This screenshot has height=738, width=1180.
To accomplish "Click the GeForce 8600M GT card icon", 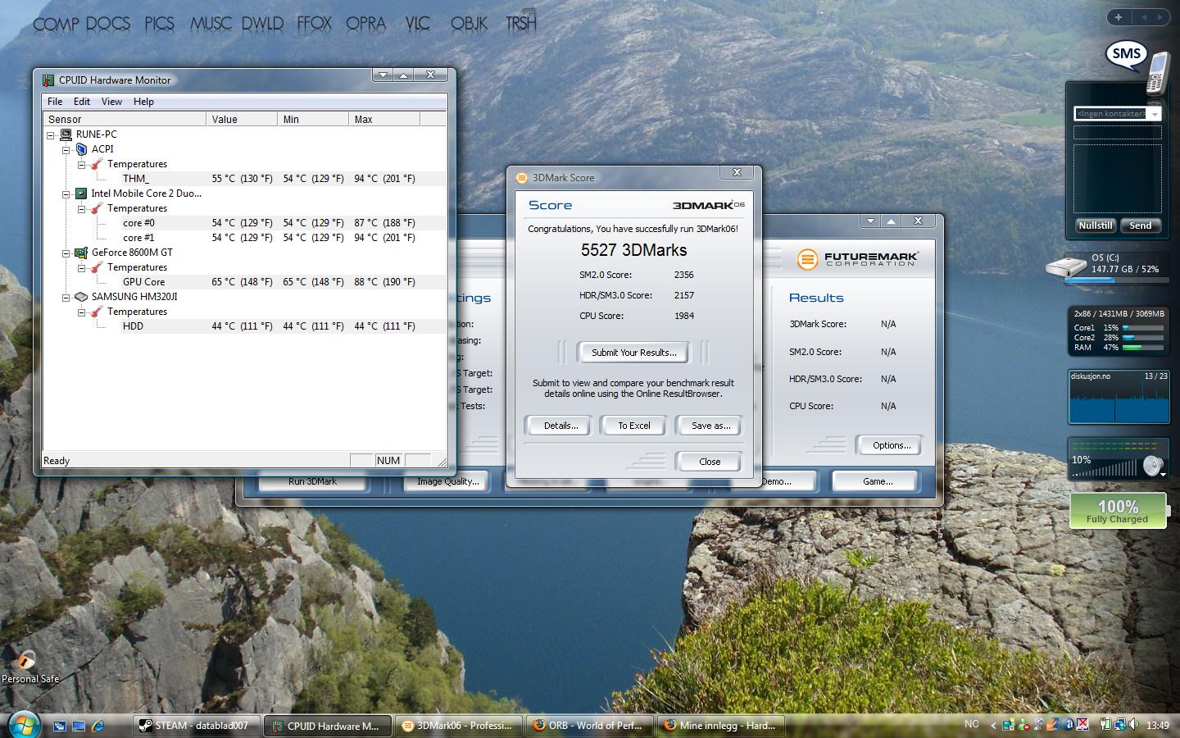I will tap(81, 253).
